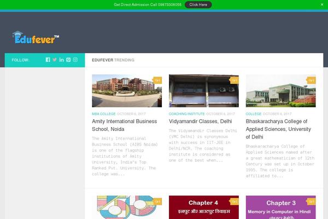This screenshot has width=328, height=219.
Task: Open Edufever Pinterest icon
Action: point(68,60)
